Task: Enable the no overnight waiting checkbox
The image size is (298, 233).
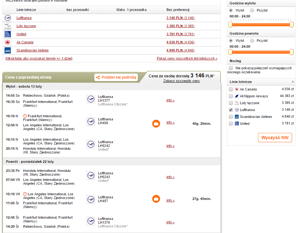Action: point(231,68)
